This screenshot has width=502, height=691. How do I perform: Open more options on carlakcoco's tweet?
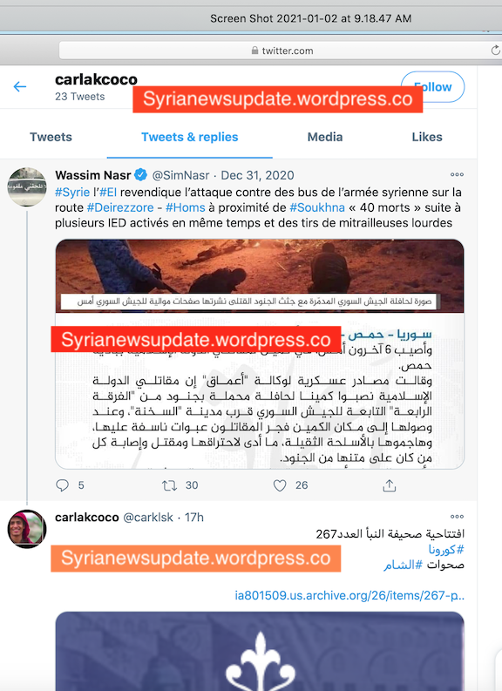457,517
